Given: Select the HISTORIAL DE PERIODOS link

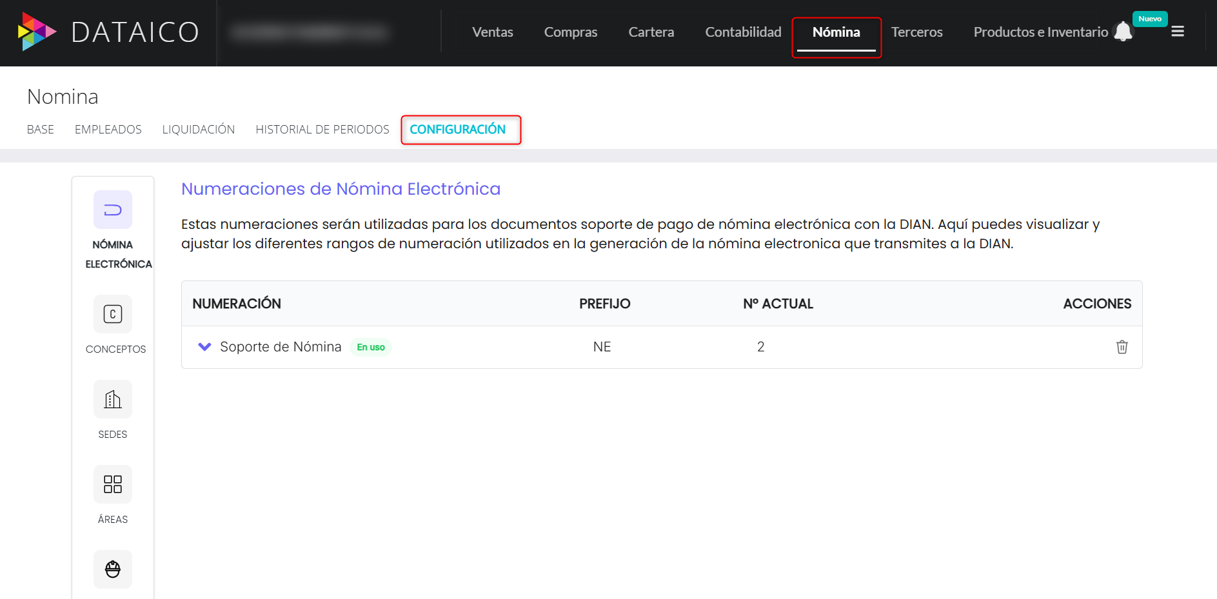Looking at the screenshot, I should [x=322, y=129].
